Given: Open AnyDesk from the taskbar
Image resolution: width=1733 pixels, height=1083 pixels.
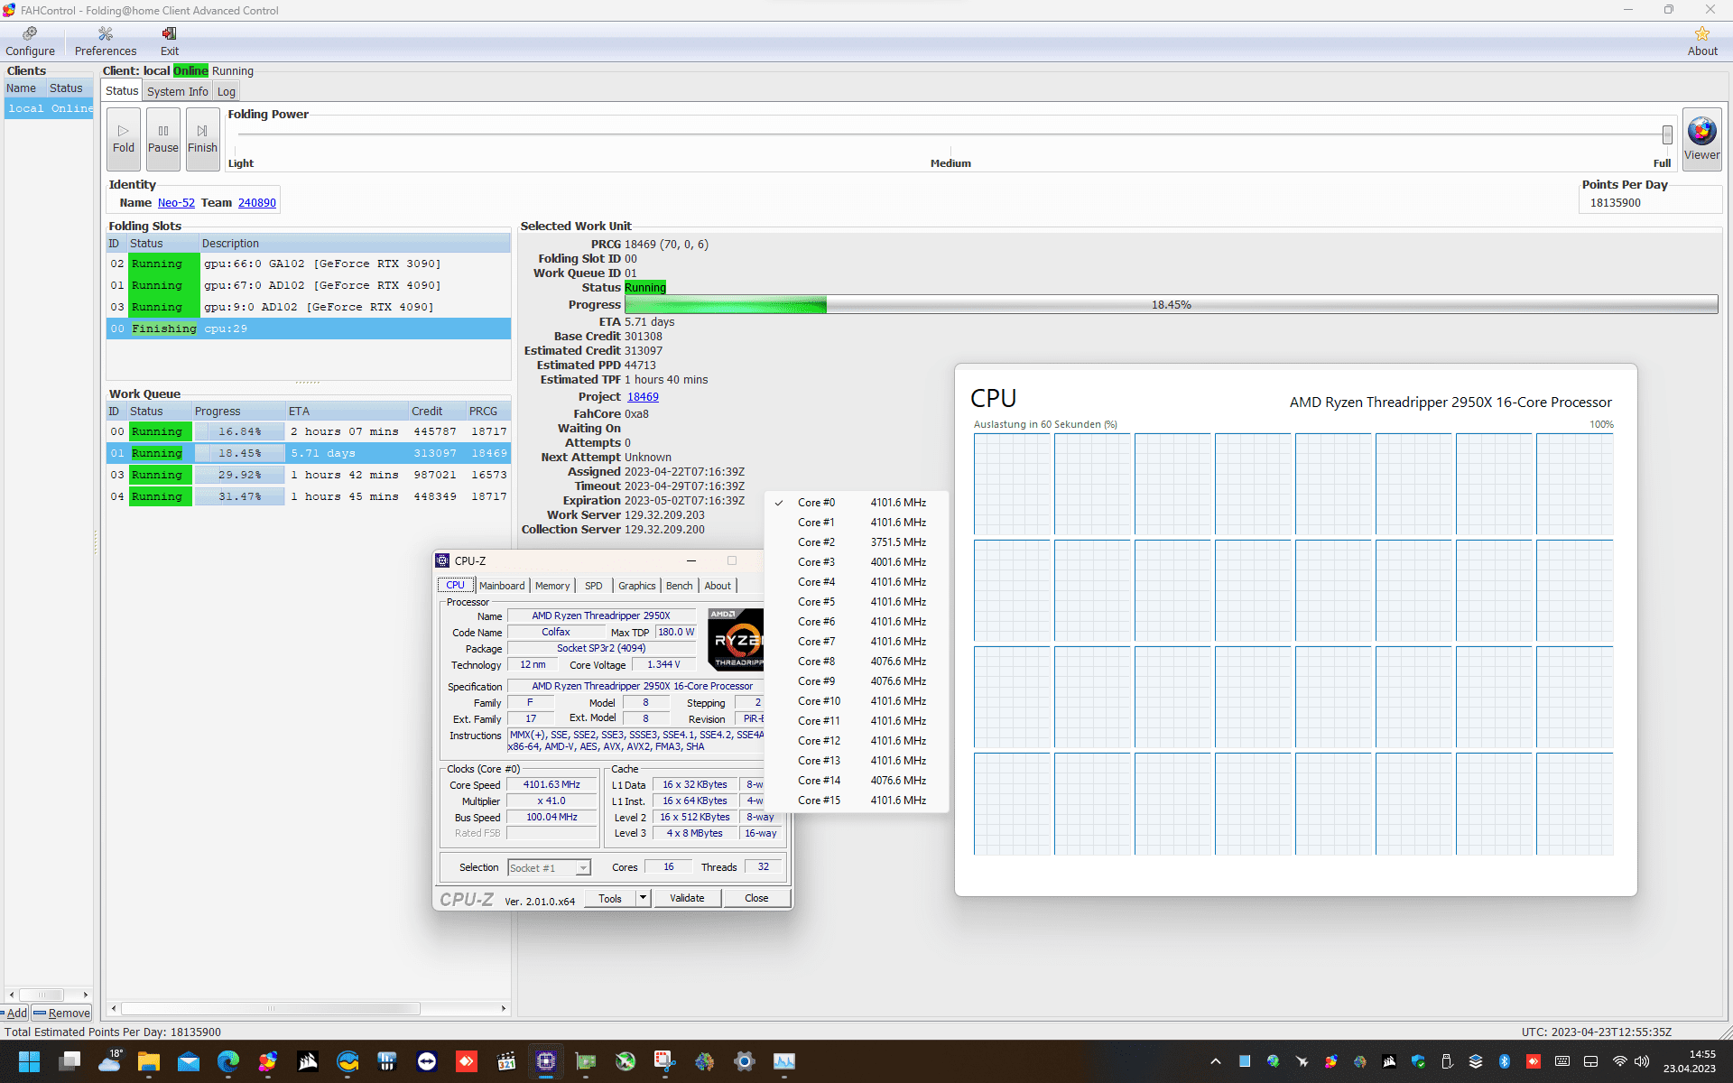Looking at the screenshot, I should click(x=467, y=1061).
